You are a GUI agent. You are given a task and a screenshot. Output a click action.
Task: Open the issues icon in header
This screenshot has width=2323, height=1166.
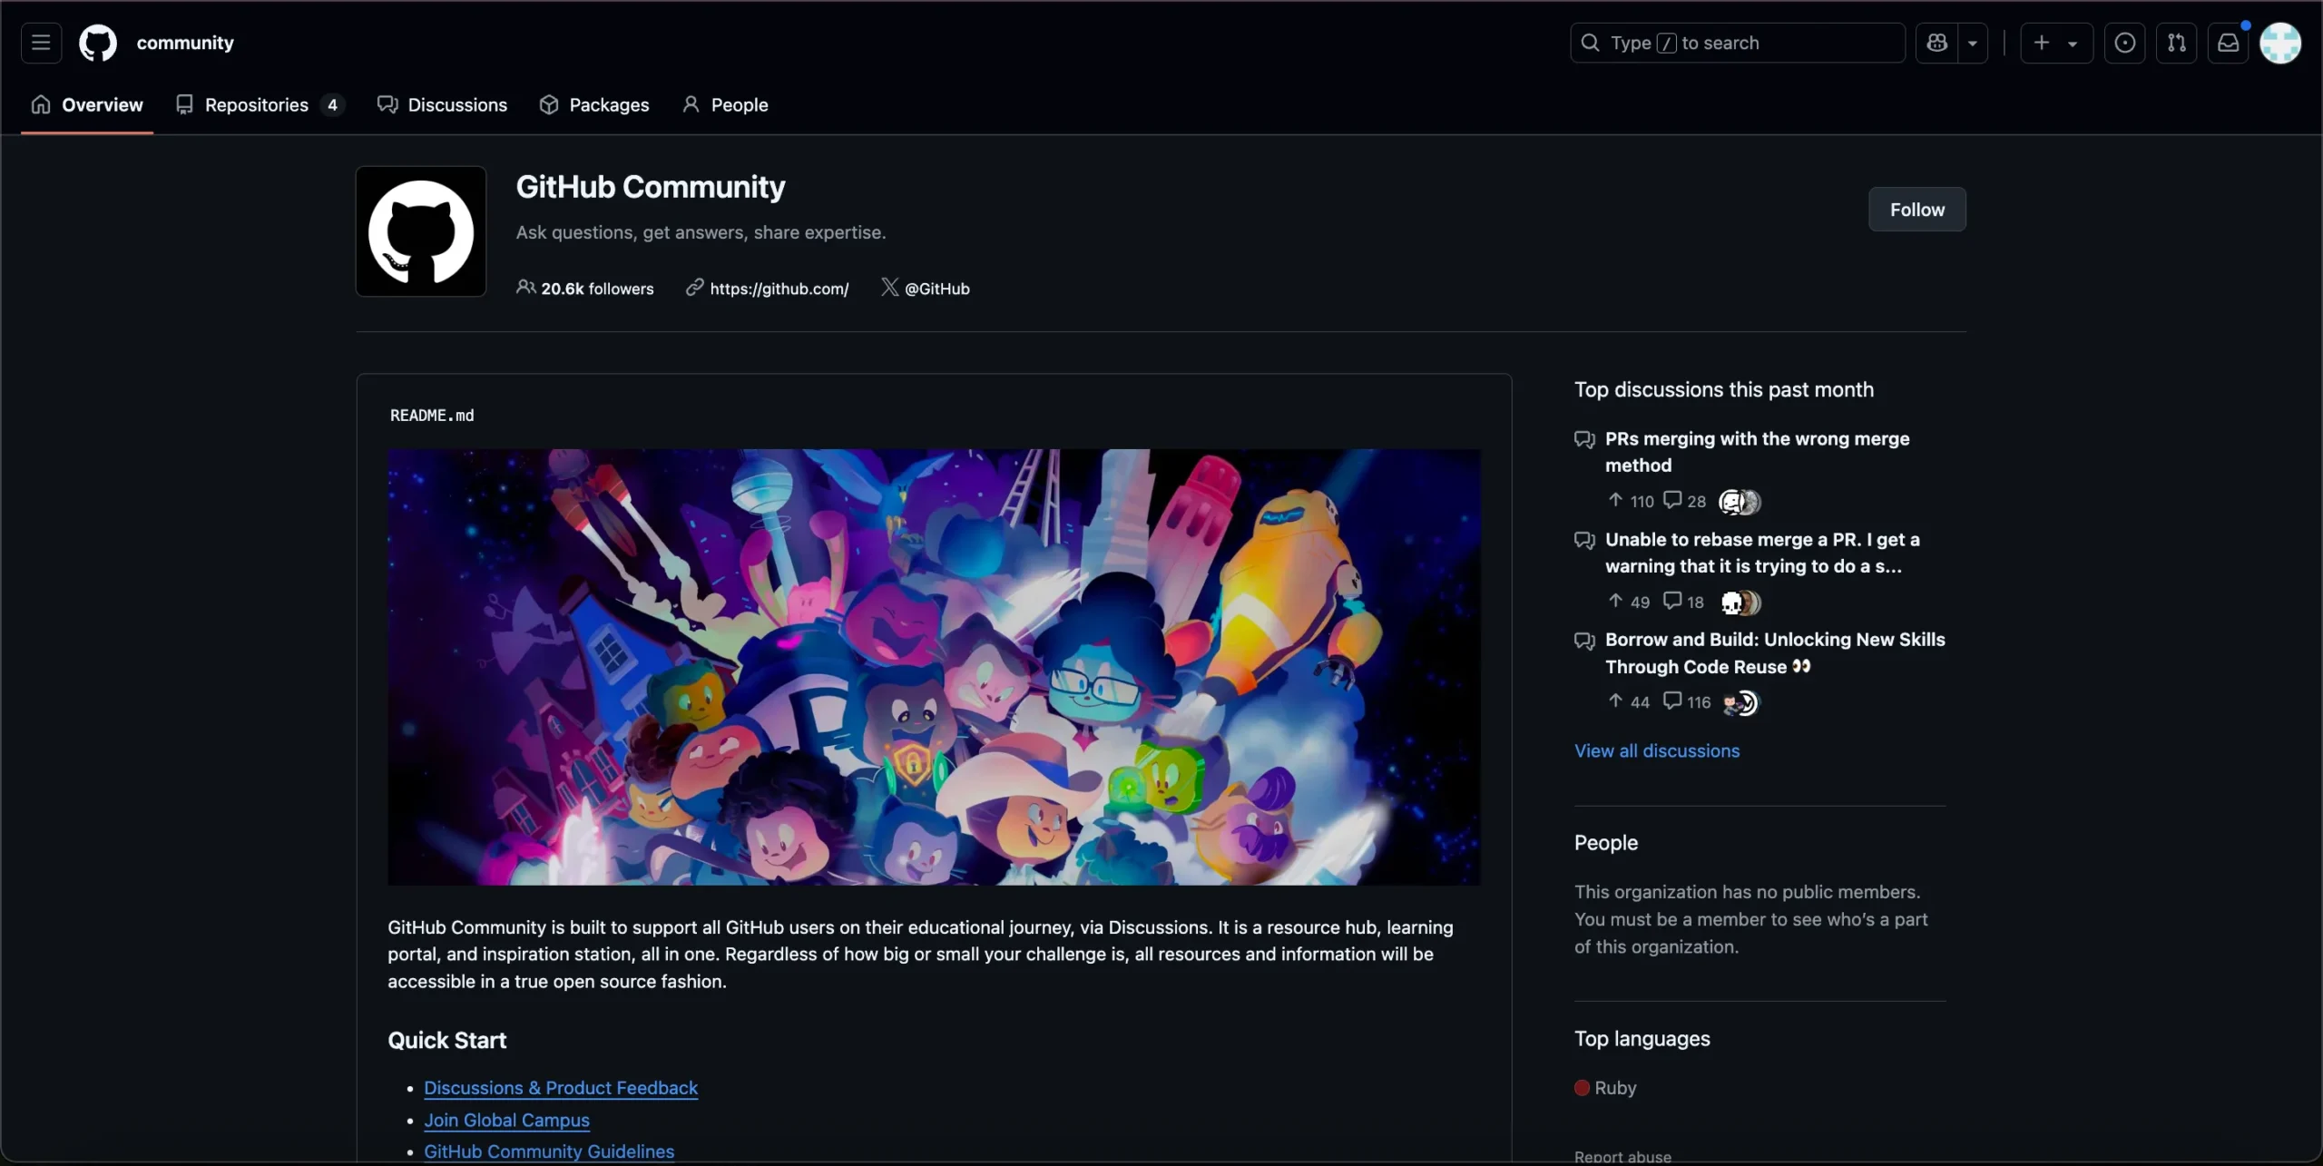coord(2124,43)
